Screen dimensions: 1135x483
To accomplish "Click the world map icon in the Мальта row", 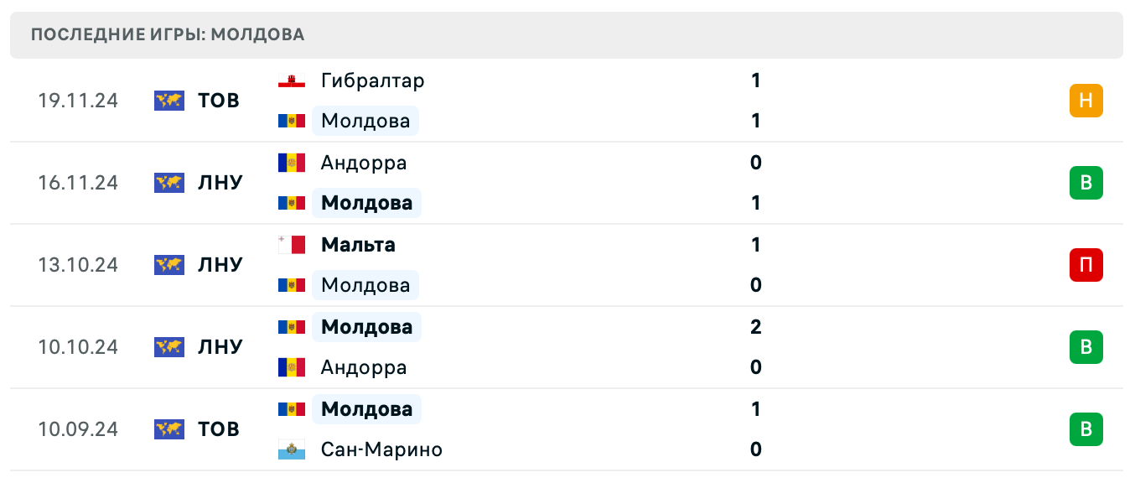I will coord(168,264).
